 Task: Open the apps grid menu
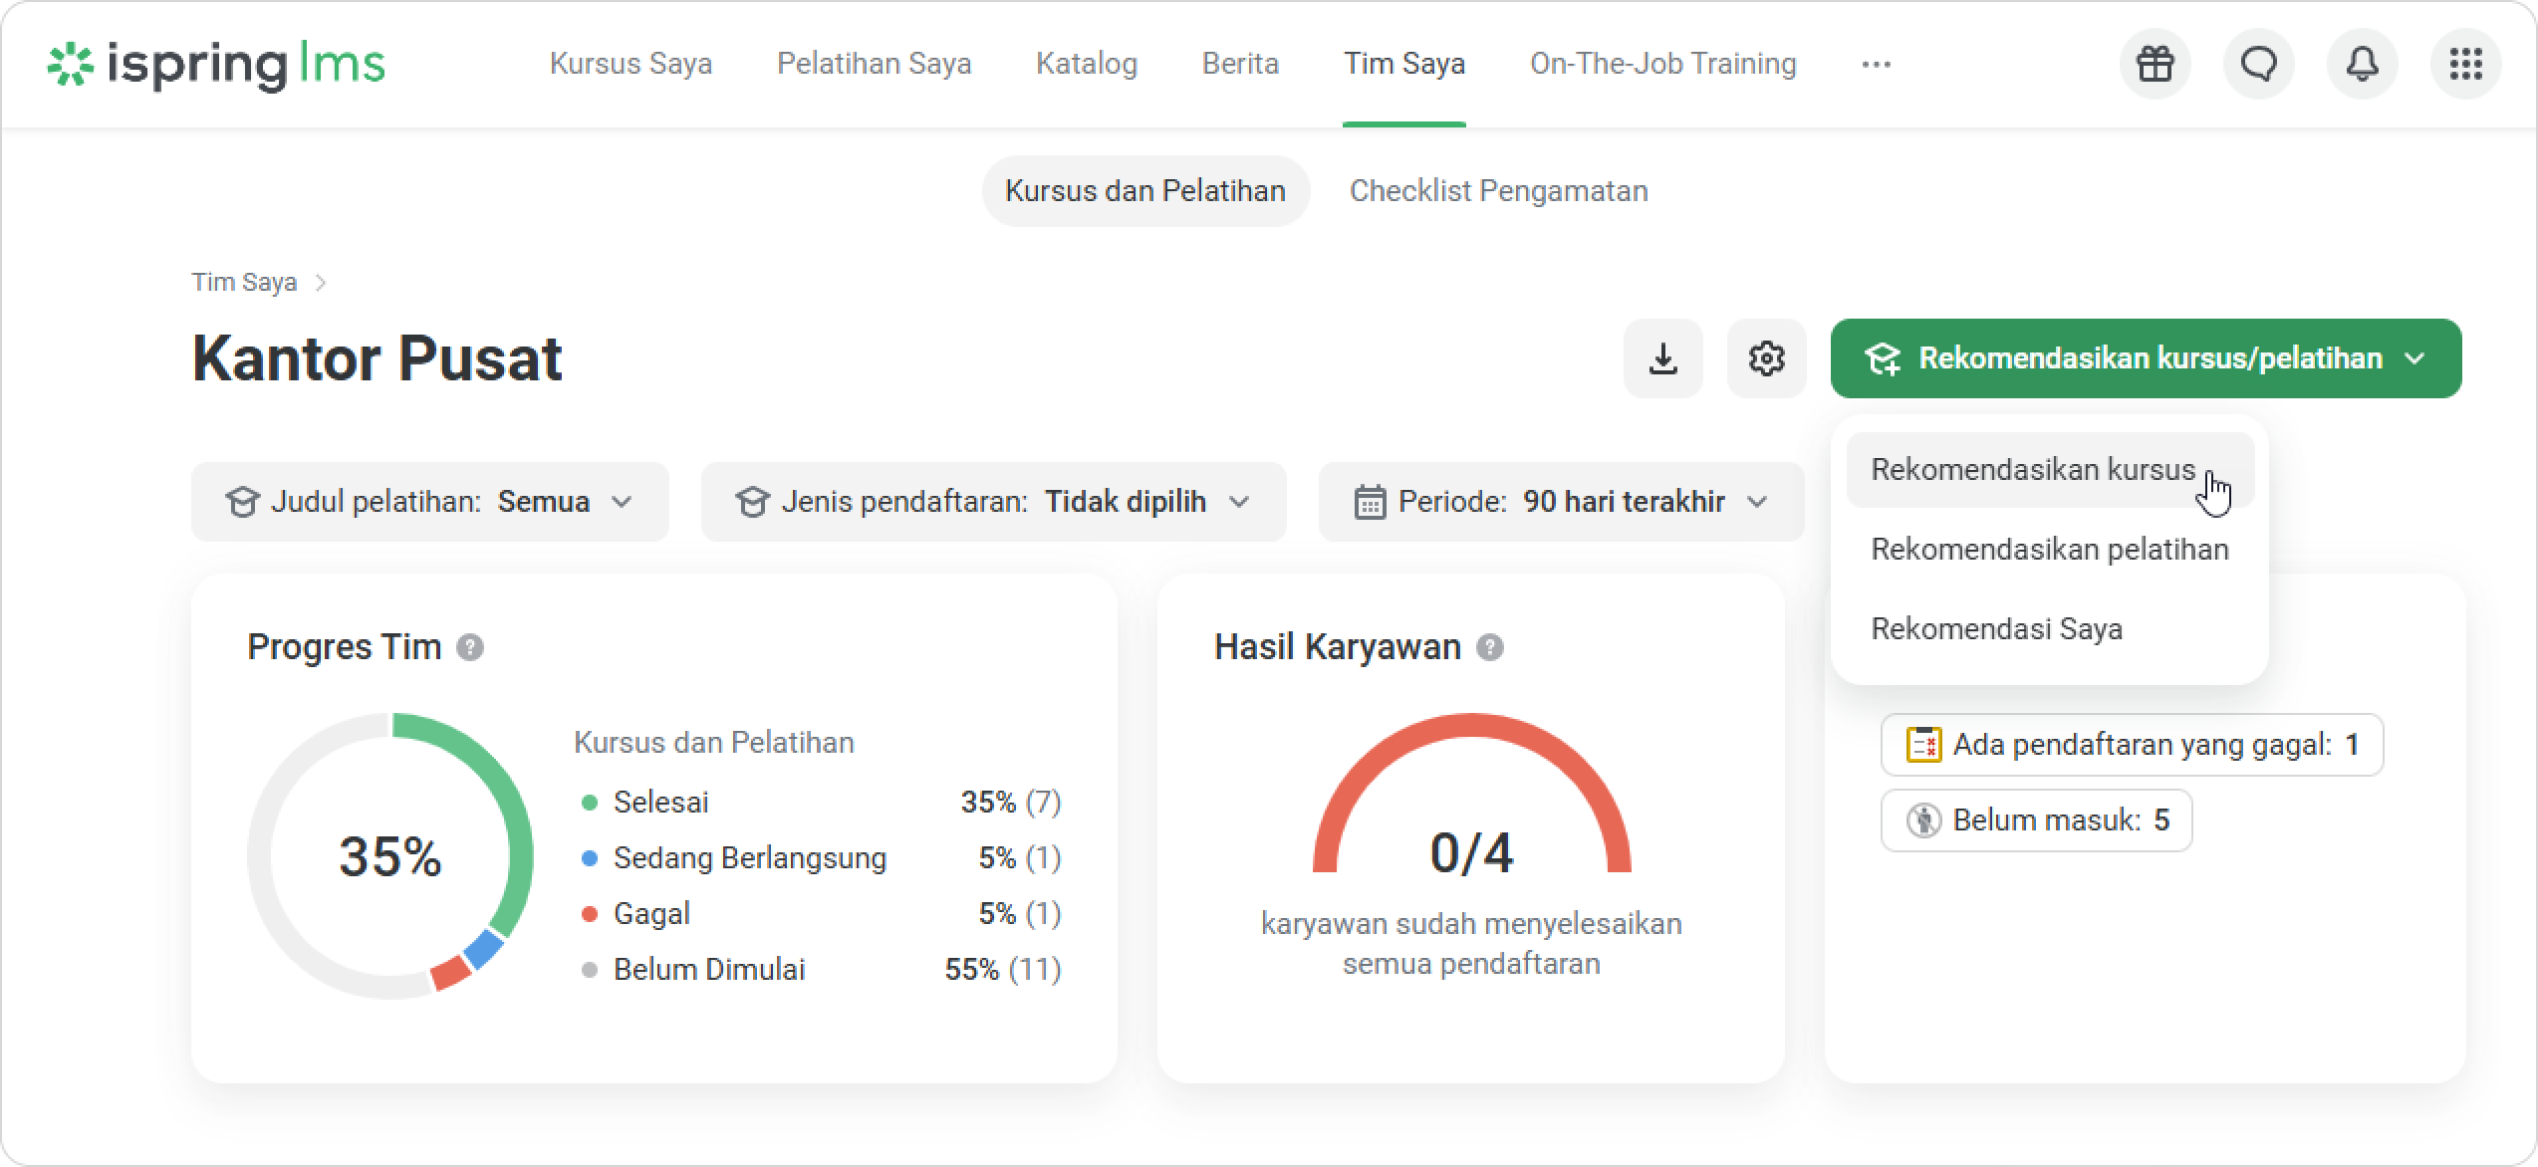coord(2465,65)
